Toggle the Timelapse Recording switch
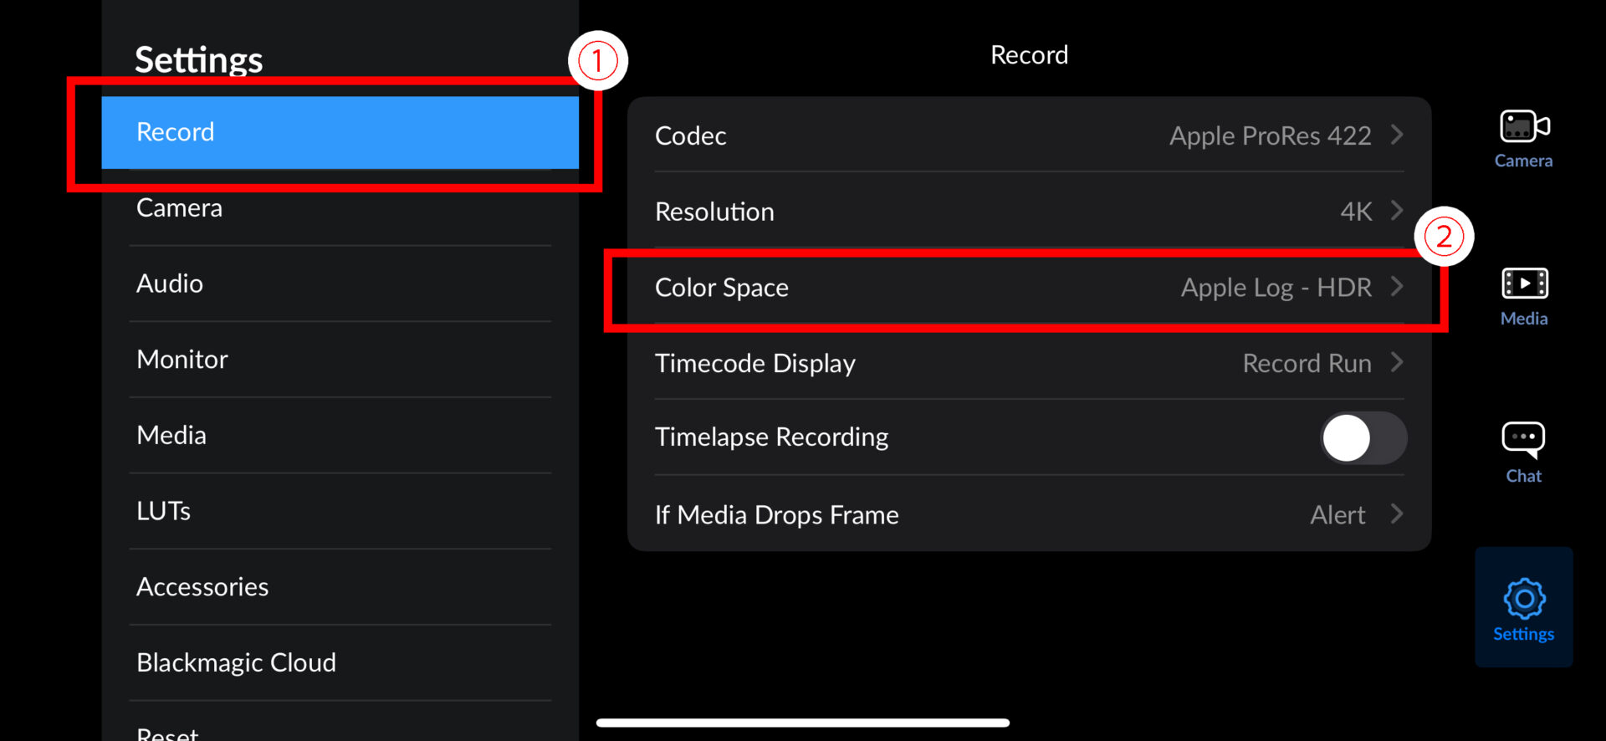 click(x=1363, y=437)
